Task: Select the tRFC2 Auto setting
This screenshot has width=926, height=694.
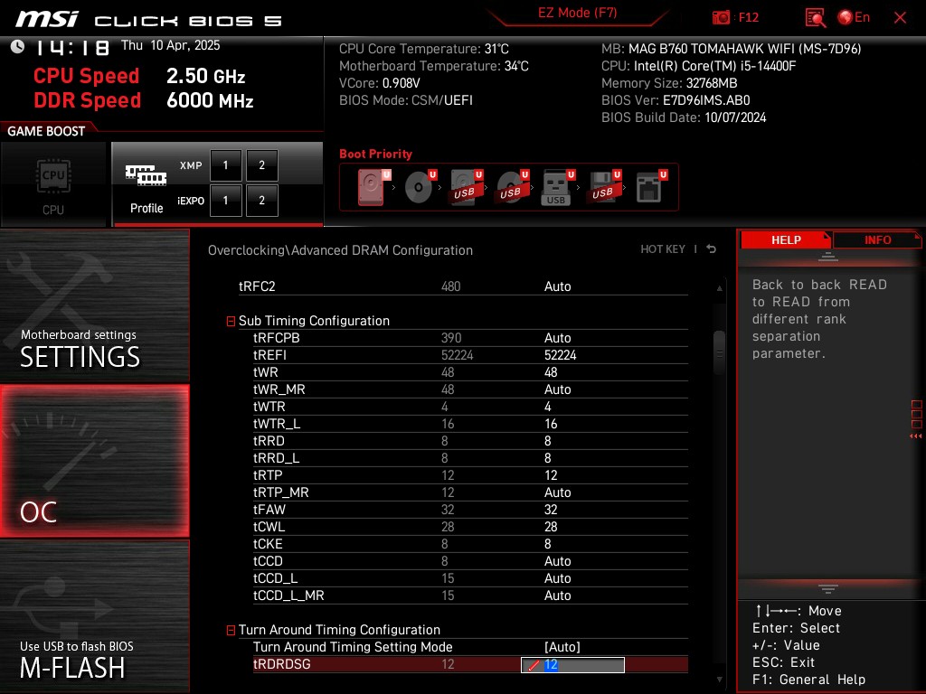Action: tap(557, 286)
